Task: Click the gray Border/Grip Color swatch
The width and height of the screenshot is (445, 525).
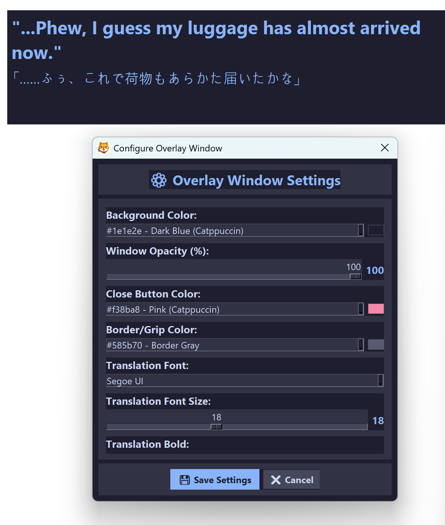Action: coord(376,345)
